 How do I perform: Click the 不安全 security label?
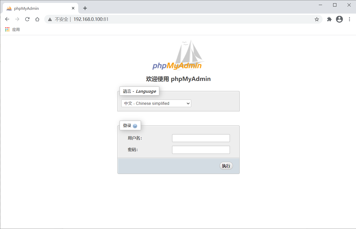(62, 19)
